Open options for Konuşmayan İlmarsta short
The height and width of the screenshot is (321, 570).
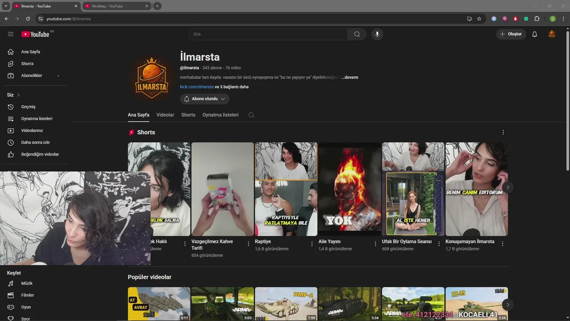(502, 244)
